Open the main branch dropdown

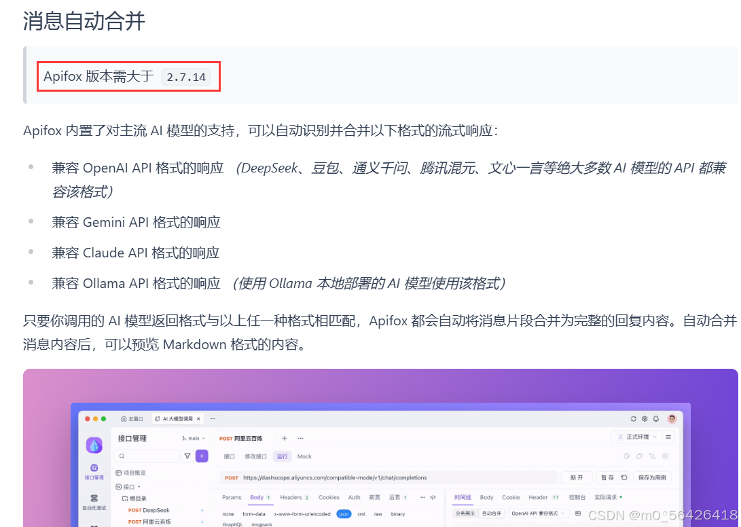coord(194,439)
